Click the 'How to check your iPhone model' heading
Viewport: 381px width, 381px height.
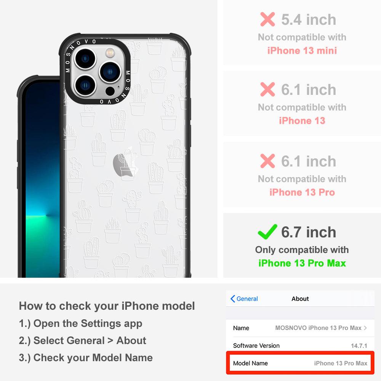pyautogui.click(x=107, y=306)
